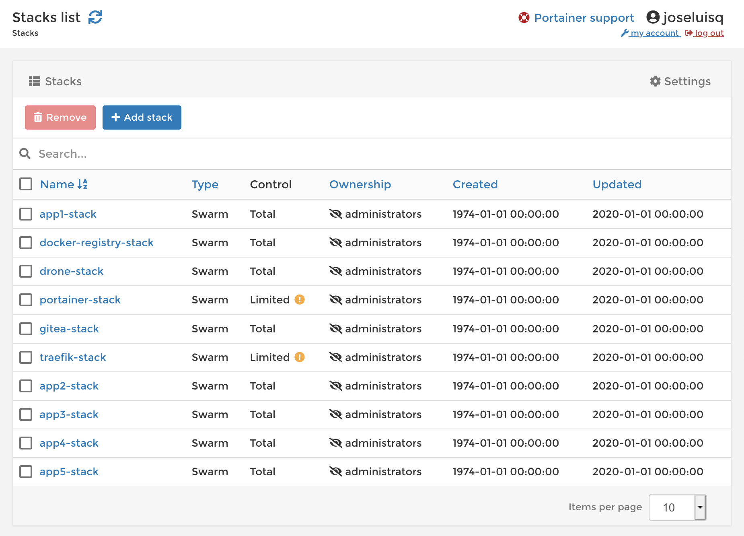The image size is (744, 536).
Task: Click the Add stack button
Action: pos(142,117)
